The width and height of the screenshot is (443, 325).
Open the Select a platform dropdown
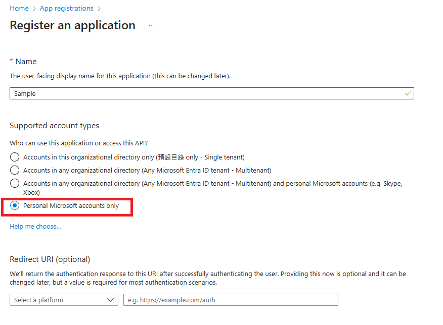coord(64,300)
